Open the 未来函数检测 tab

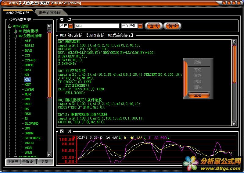click(49, 13)
